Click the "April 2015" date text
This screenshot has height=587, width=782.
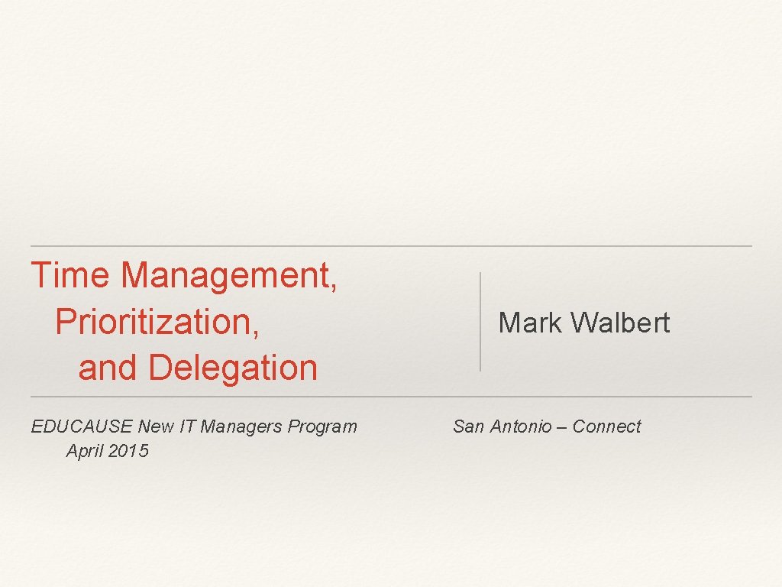[x=107, y=451]
